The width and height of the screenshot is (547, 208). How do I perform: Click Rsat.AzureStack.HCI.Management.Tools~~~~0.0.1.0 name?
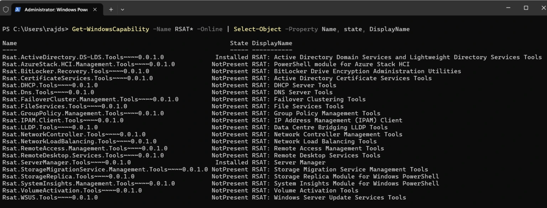coord(89,64)
